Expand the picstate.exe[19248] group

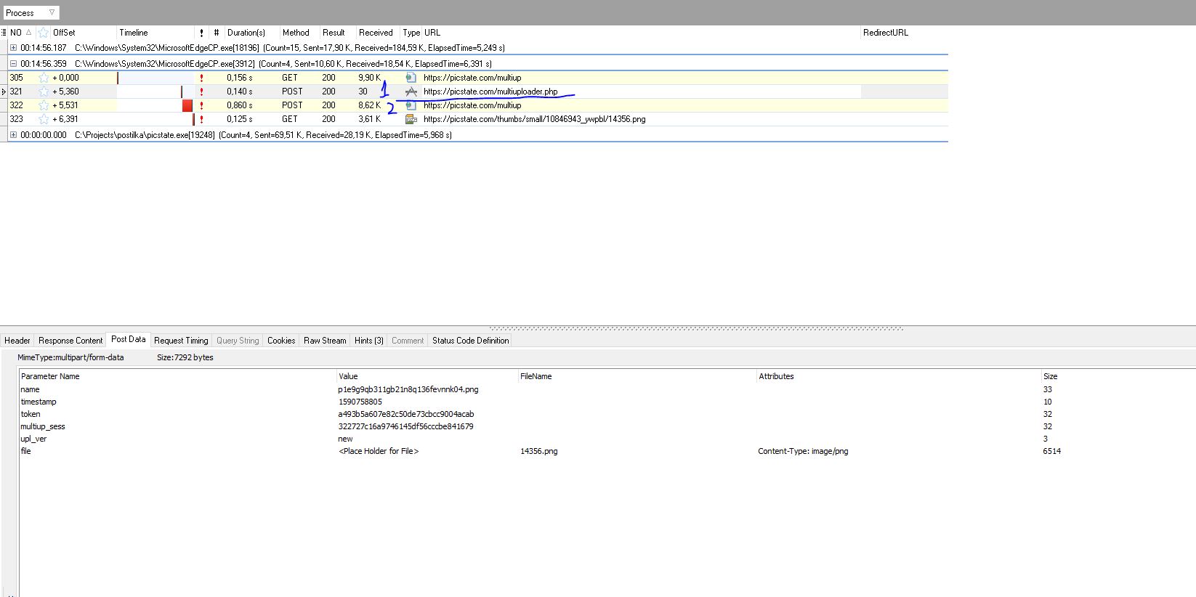pyautogui.click(x=13, y=135)
